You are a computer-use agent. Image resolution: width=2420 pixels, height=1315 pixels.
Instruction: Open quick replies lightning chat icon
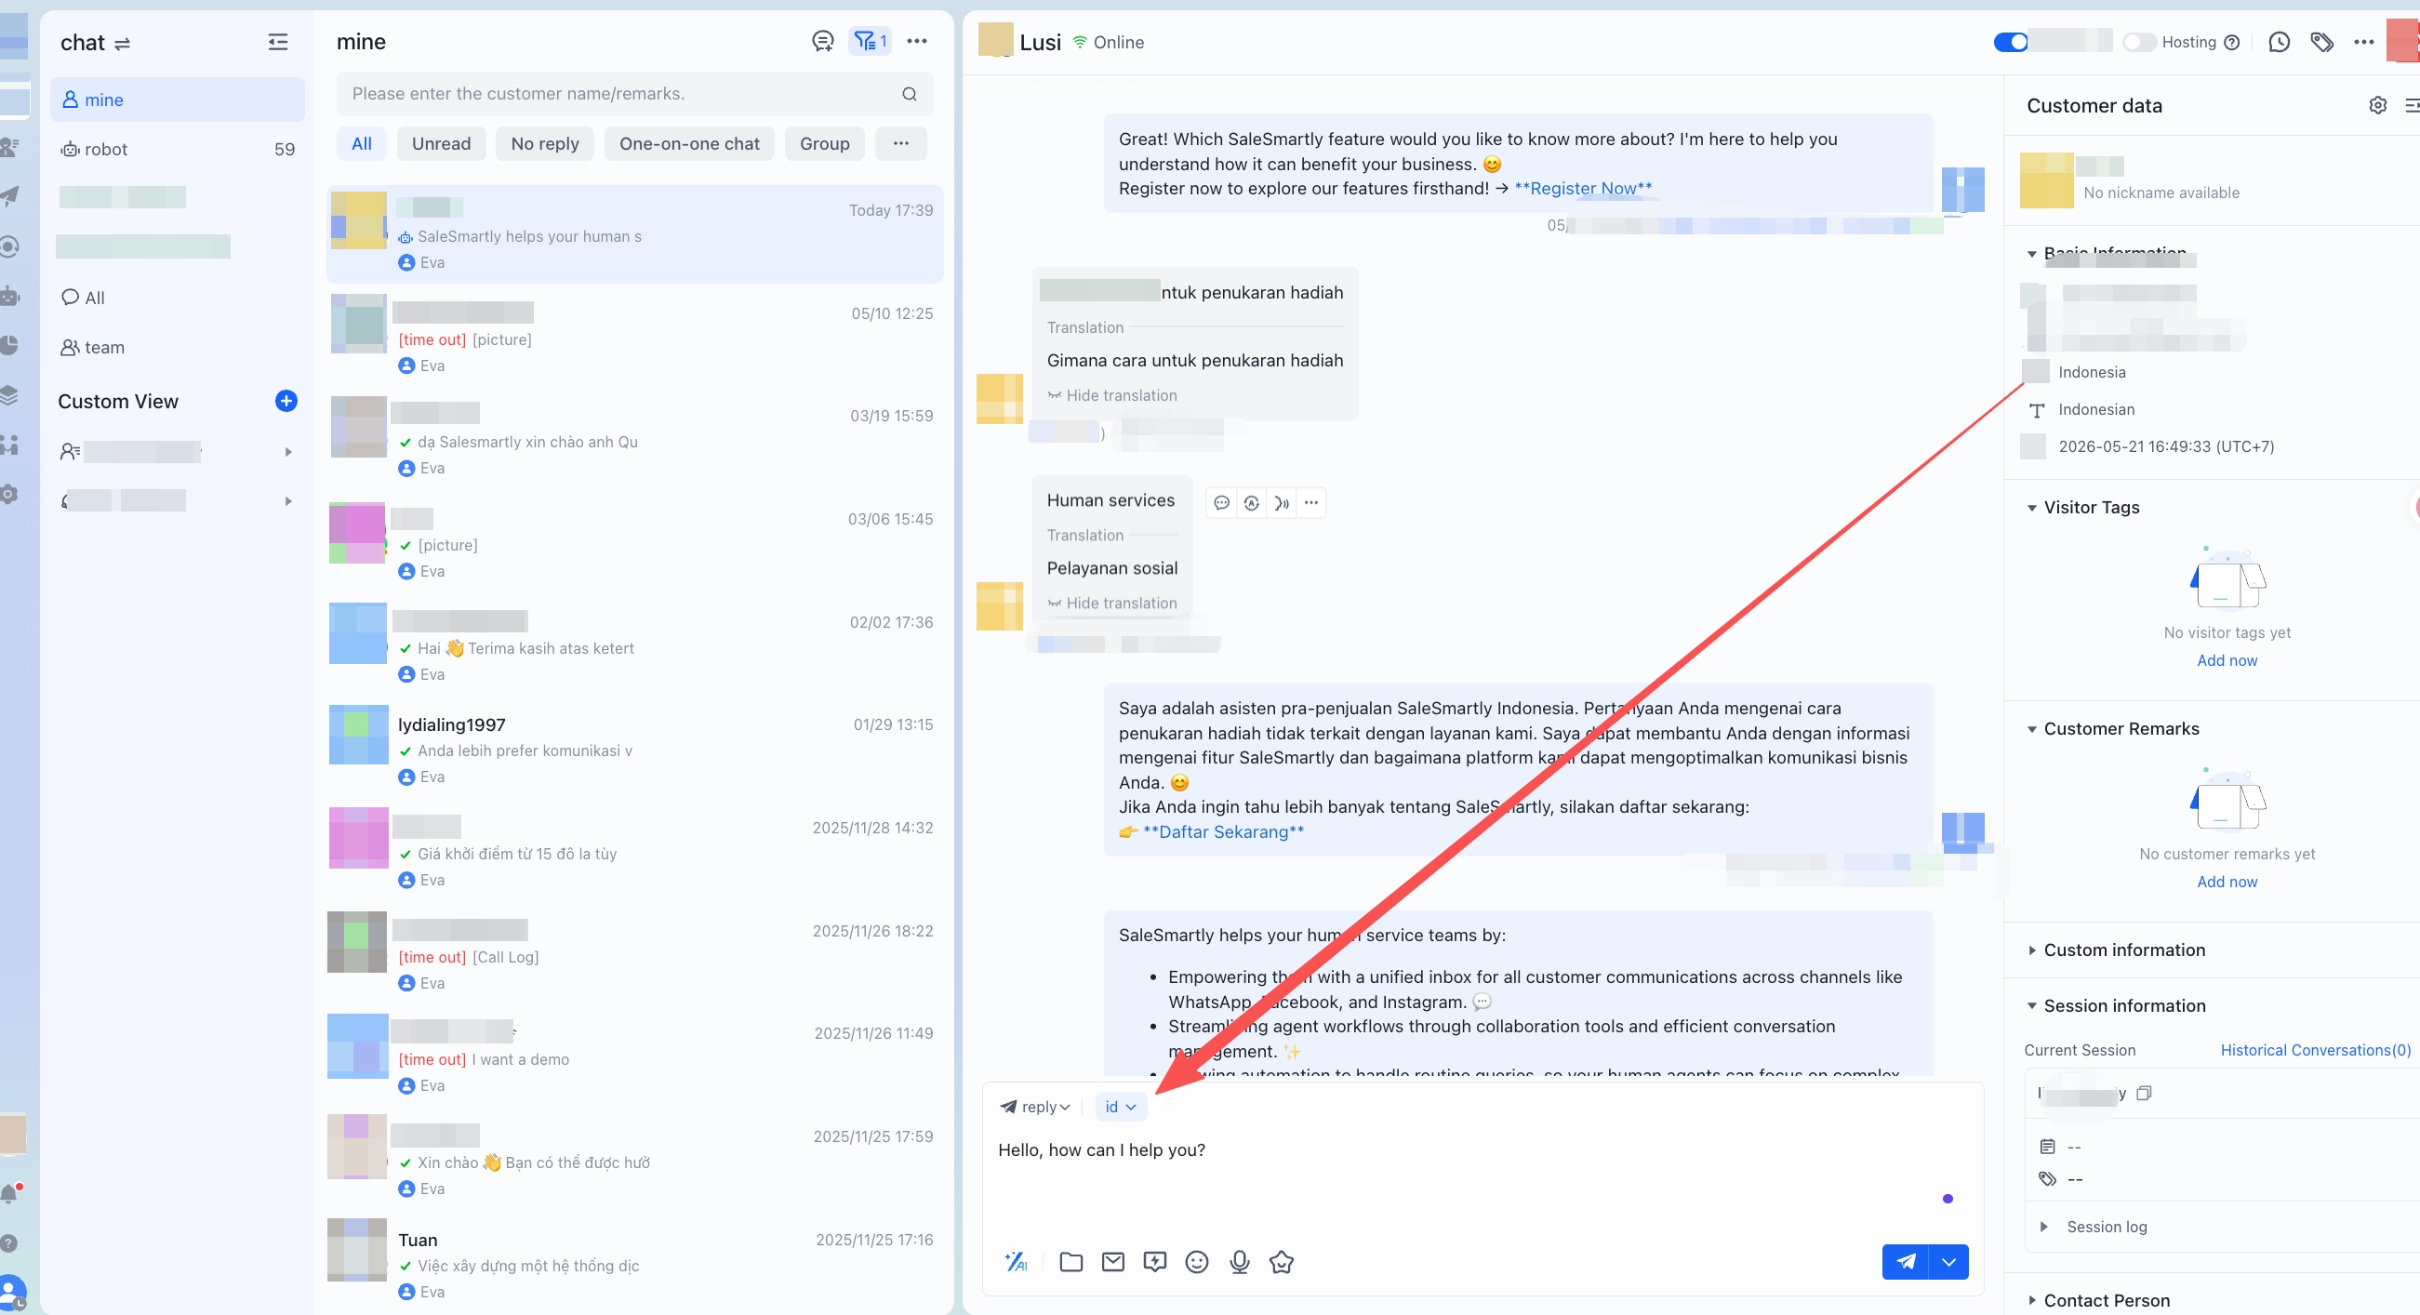tap(1154, 1261)
